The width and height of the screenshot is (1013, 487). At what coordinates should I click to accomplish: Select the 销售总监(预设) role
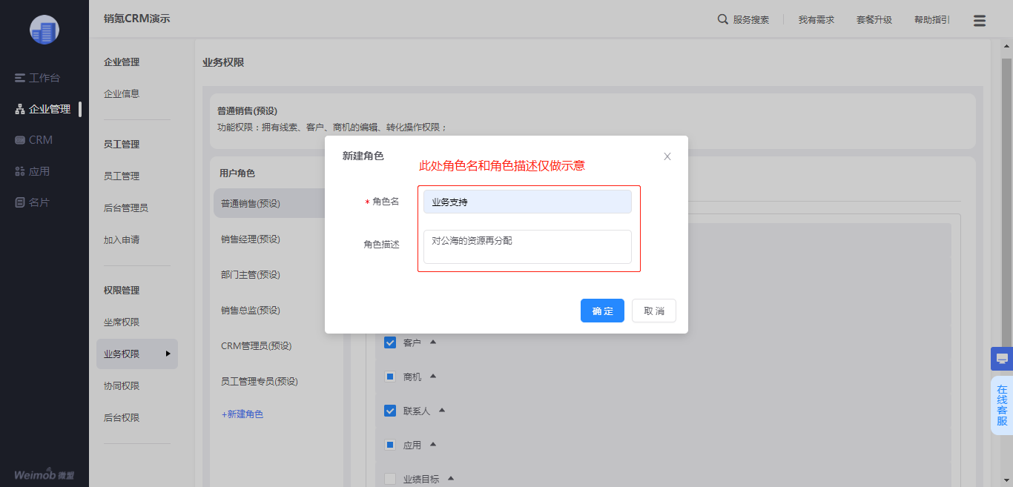coord(251,311)
